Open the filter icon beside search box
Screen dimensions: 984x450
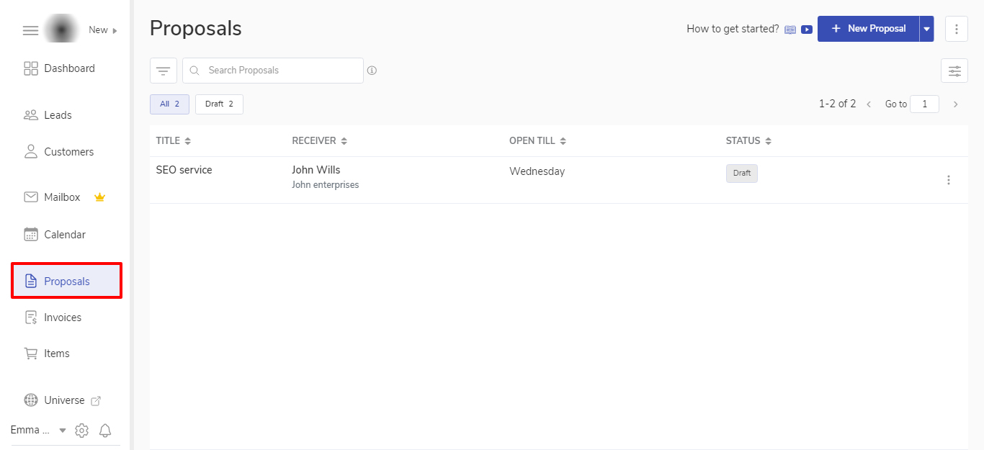pyautogui.click(x=164, y=71)
